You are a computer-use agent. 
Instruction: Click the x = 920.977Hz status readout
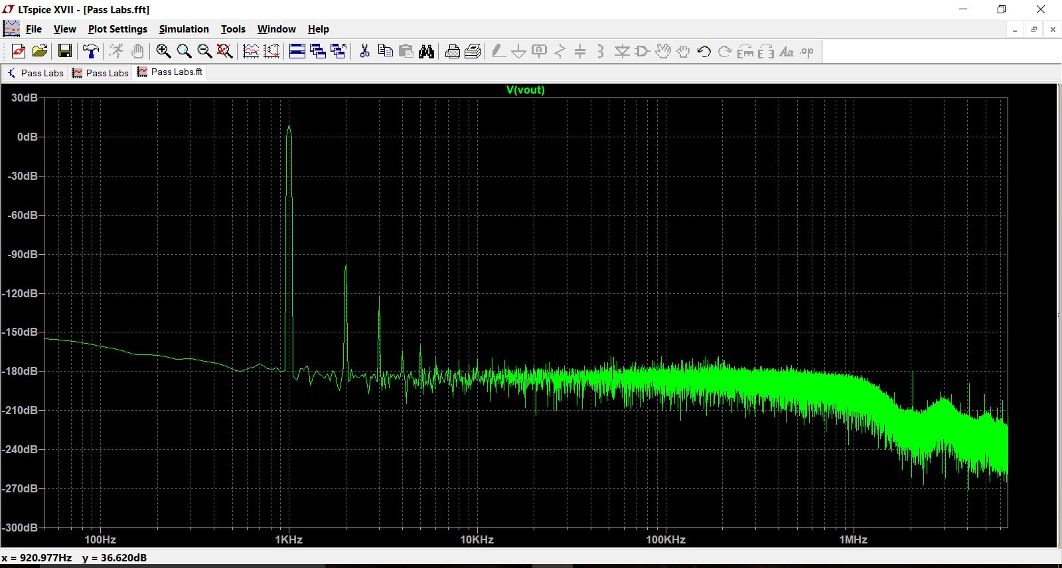click(x=37, y=557)
